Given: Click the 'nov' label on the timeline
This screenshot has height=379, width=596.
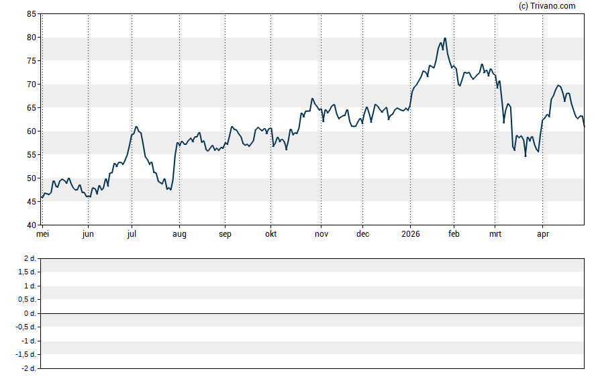Looking at the screenshot, I should coord(321,234).
